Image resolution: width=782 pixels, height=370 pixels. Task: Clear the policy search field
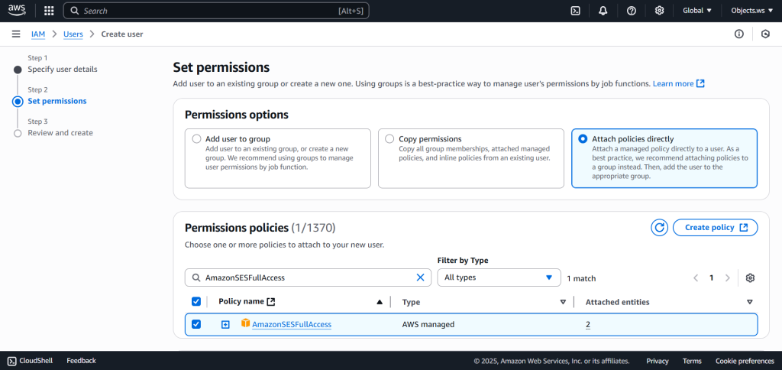420,277
